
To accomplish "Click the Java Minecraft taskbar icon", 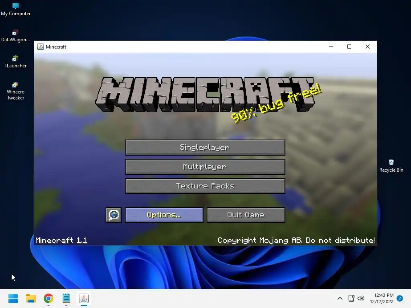I will [x=84, y=298].
